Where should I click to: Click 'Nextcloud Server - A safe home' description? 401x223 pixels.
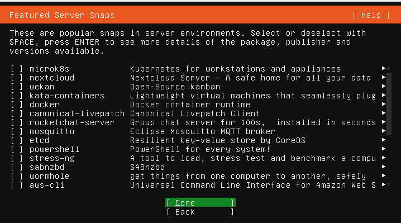pos(250,78)
